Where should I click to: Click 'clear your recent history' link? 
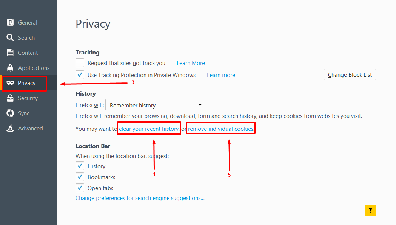148,128
